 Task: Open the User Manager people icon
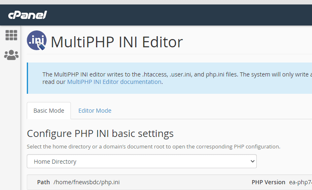tap(12, 55)
